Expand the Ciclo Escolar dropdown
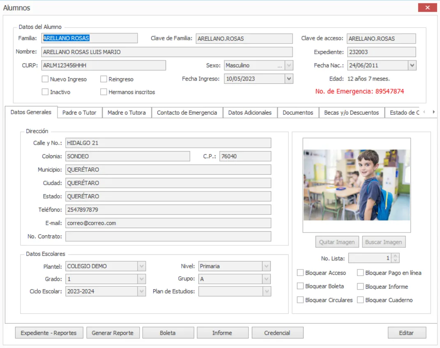The image size is (440, 348). (142, 291)
